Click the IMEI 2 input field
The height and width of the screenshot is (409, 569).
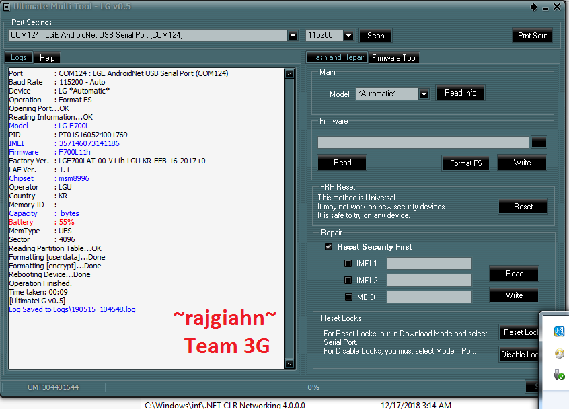(x=429, y=280)
